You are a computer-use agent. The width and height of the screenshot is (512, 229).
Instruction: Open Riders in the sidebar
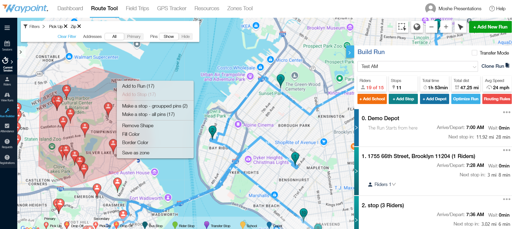[x=7, y=81]
